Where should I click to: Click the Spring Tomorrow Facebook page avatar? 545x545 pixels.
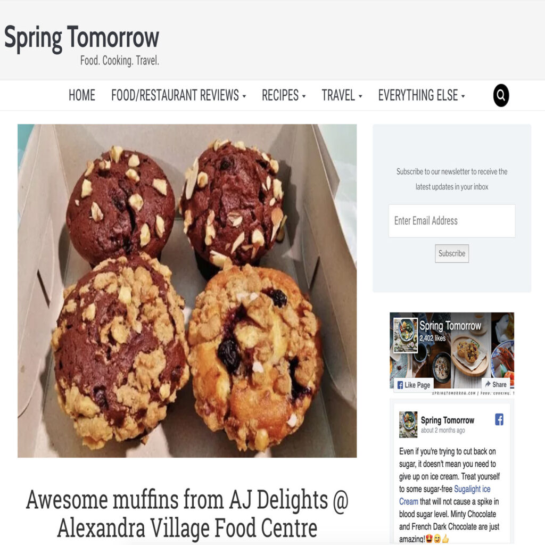pyautogui.click(x=405, y=335)
